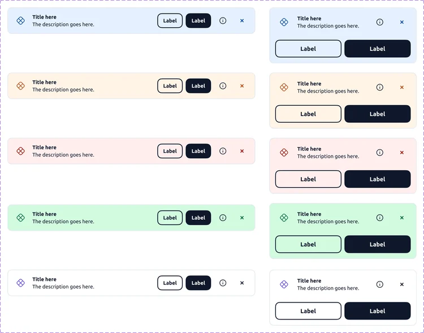
Task: Click "The description goes here." in wide red banner
Action: [63, 155]
